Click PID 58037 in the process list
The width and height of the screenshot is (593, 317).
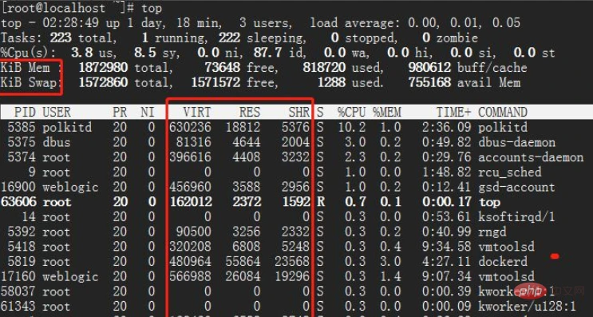tap(18, 291)
